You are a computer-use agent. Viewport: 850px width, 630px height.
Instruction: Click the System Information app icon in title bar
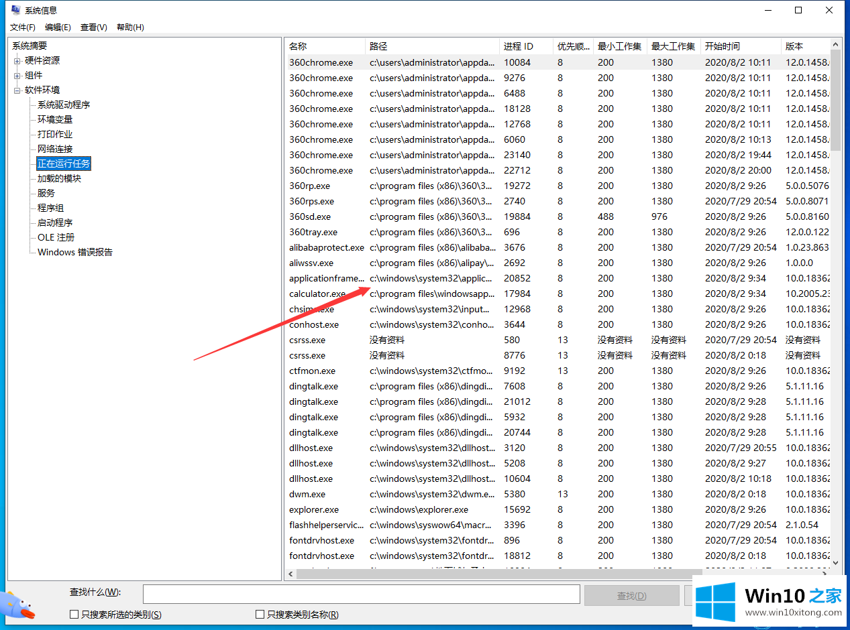point(15,10)
